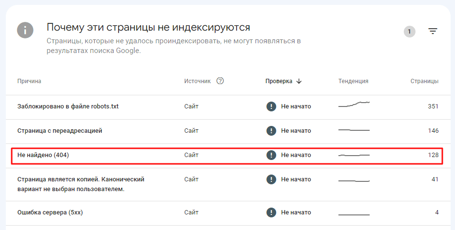
Task: Click Не начато in the Ошибка сервера row
Action: tap(296, 212)
